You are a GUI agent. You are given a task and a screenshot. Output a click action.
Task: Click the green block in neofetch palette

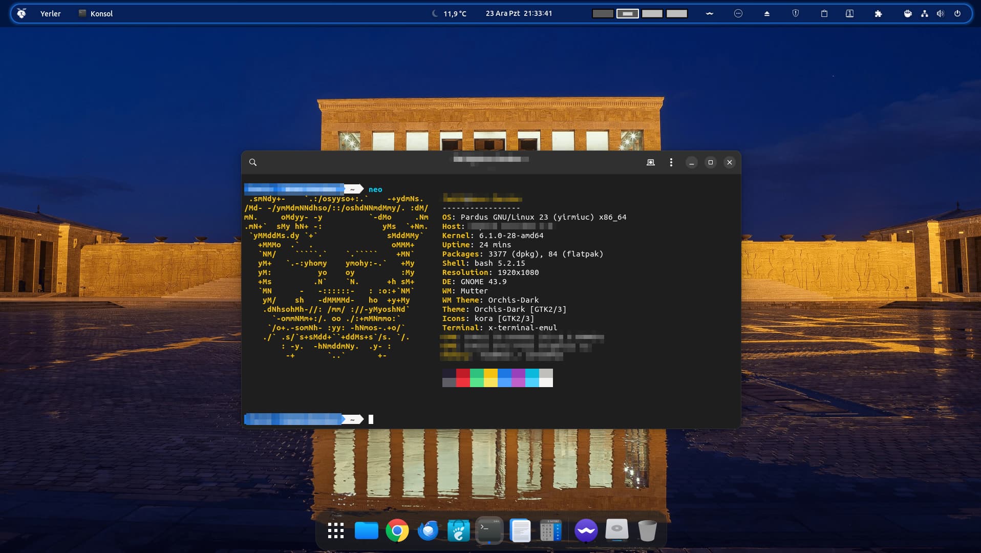pyautogui.click(x=477, y=378)
